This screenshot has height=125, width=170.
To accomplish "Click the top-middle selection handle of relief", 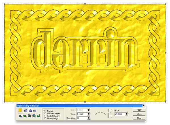I will point(85,4).
